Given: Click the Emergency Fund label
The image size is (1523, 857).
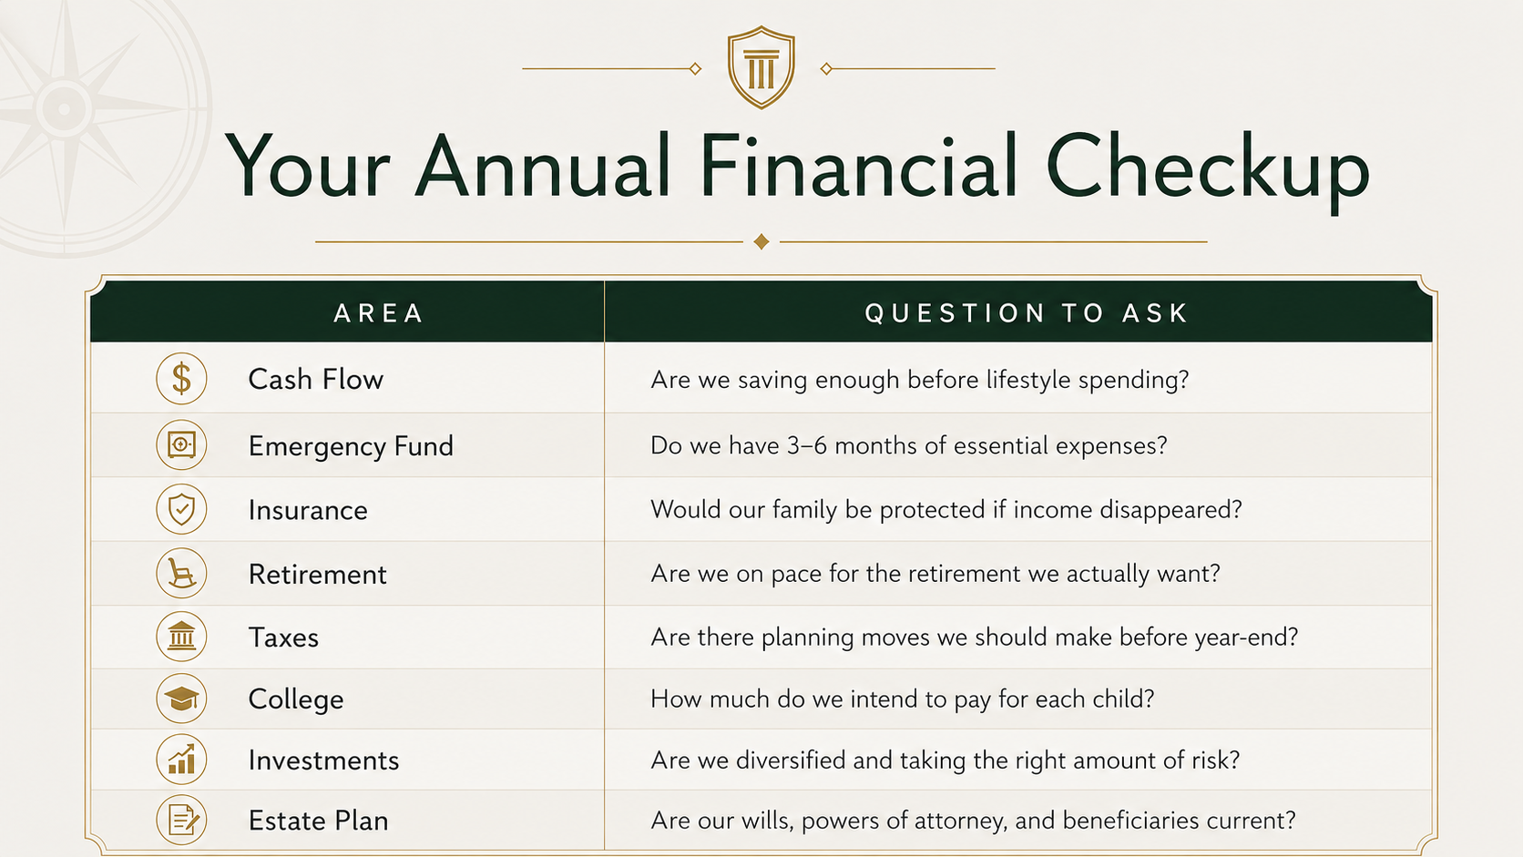Looking at the screenshot, I should [351, 446].
